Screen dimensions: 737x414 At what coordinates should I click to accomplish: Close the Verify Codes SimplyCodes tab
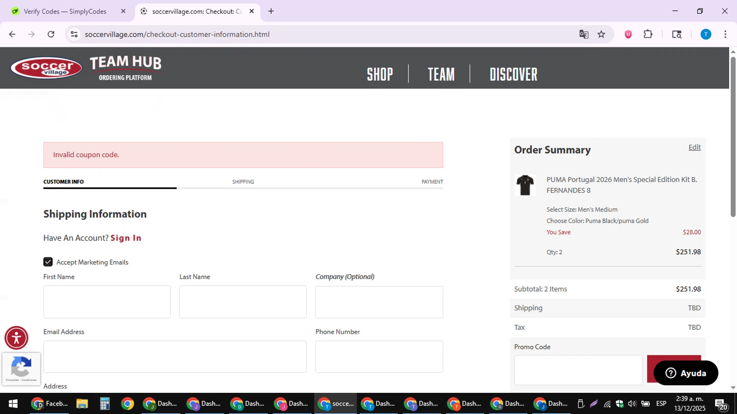[x=123, y=11]
